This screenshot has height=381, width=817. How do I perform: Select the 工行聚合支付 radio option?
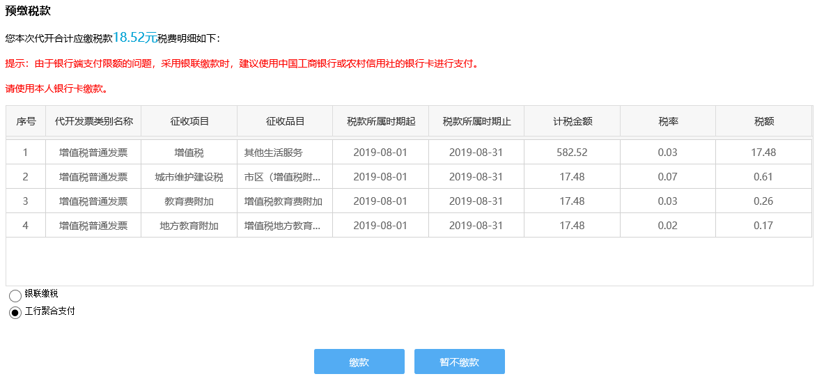pos(15,313)
